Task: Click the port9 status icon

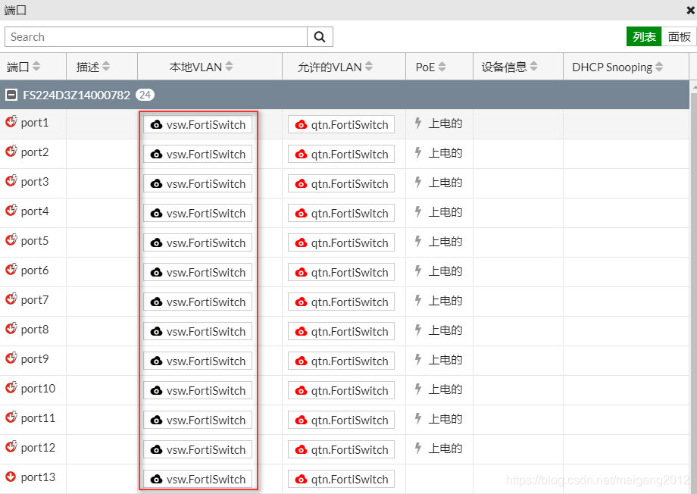Action: click(x=11, y=358)
